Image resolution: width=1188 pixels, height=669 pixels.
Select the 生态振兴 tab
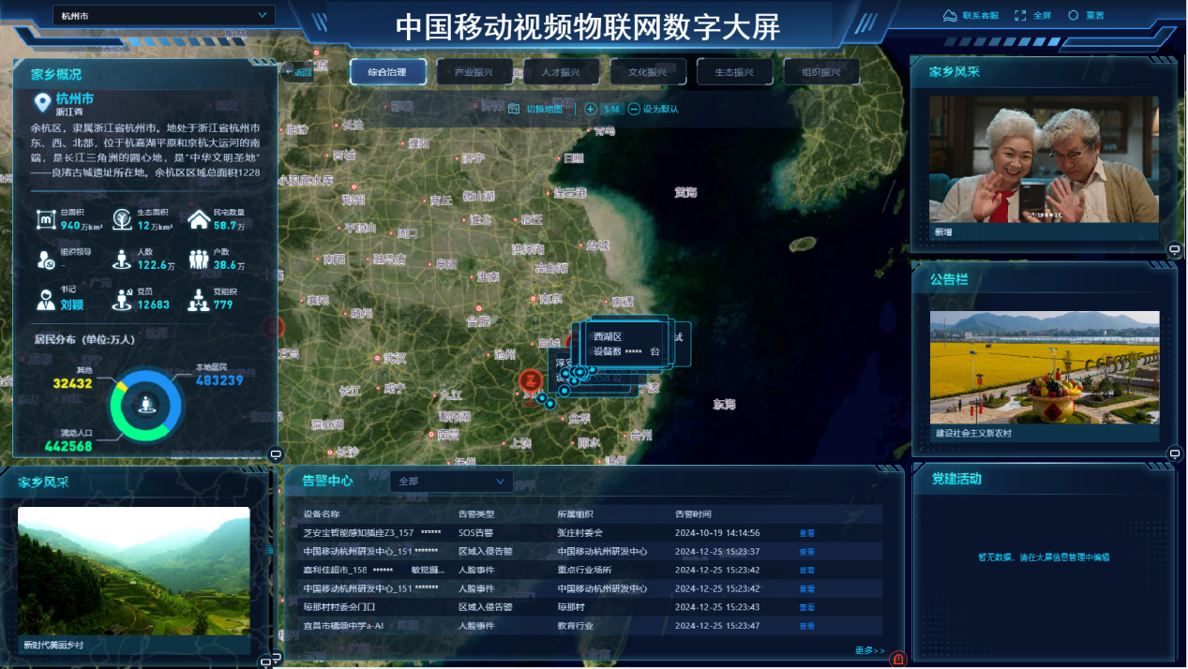[734, 72]
